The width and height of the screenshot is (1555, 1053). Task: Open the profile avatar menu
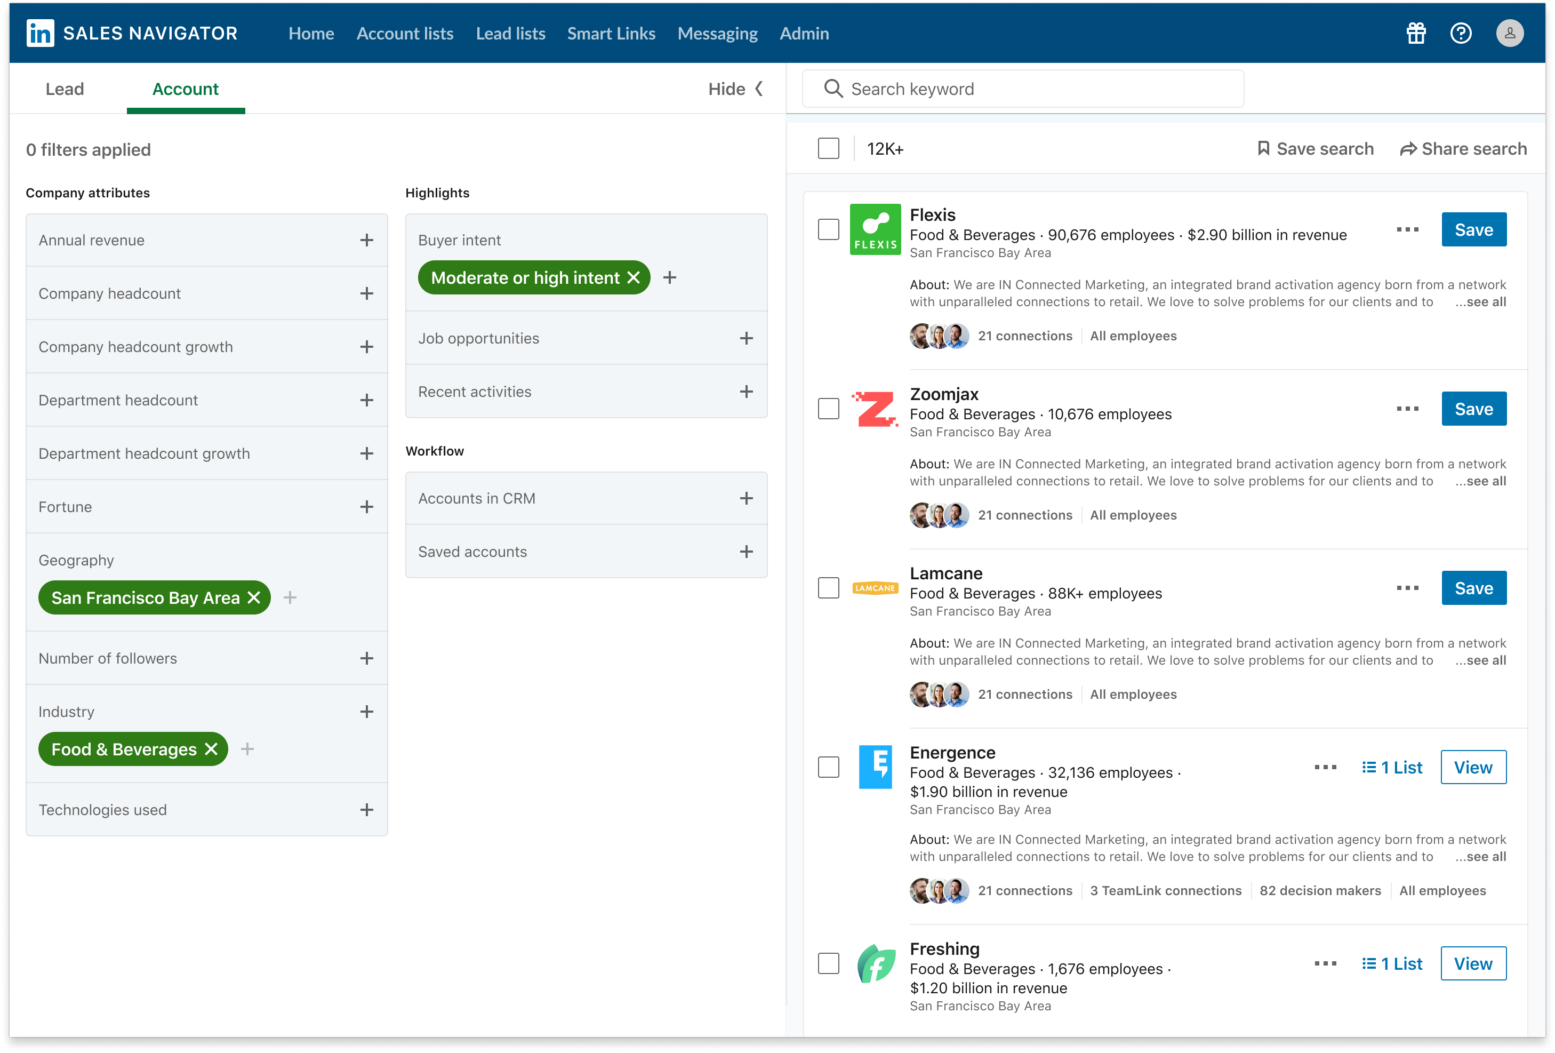pos(1510,33)
